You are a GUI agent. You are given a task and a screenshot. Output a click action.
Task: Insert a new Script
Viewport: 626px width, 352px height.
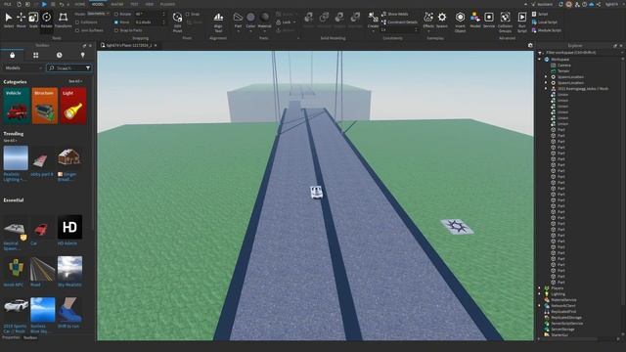540,14
